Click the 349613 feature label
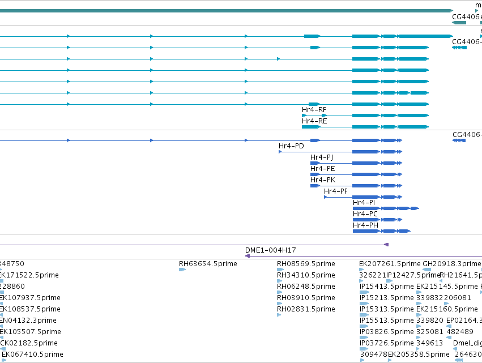The image size is (482, 363). (430, 343)
